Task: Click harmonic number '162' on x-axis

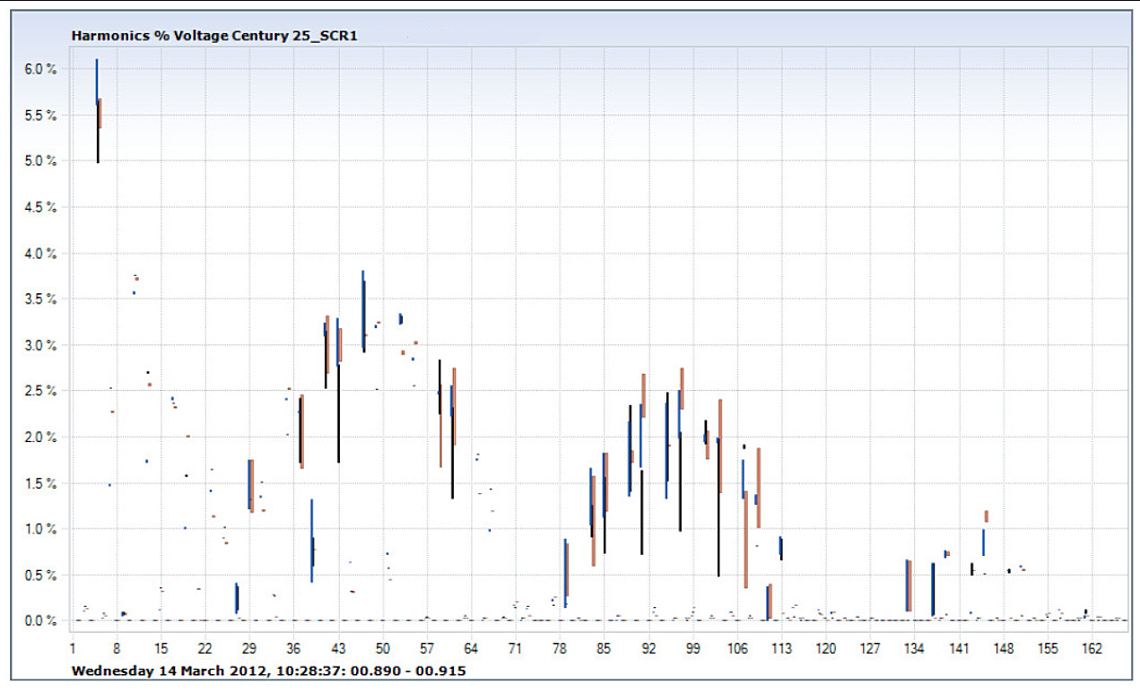Action: pyautogui.click(x=1093, y=647)
